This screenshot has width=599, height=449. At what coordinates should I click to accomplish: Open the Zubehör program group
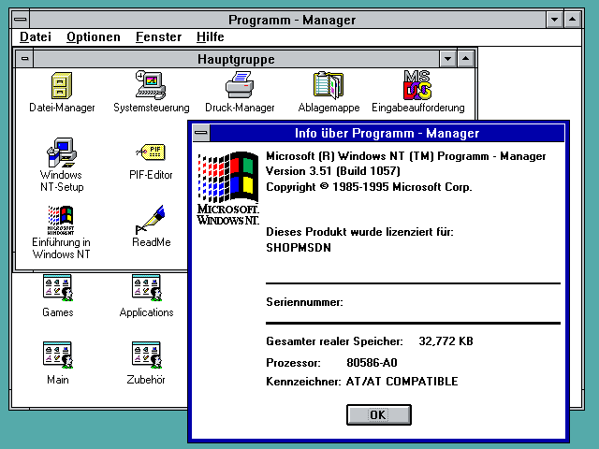pos(146,355)
